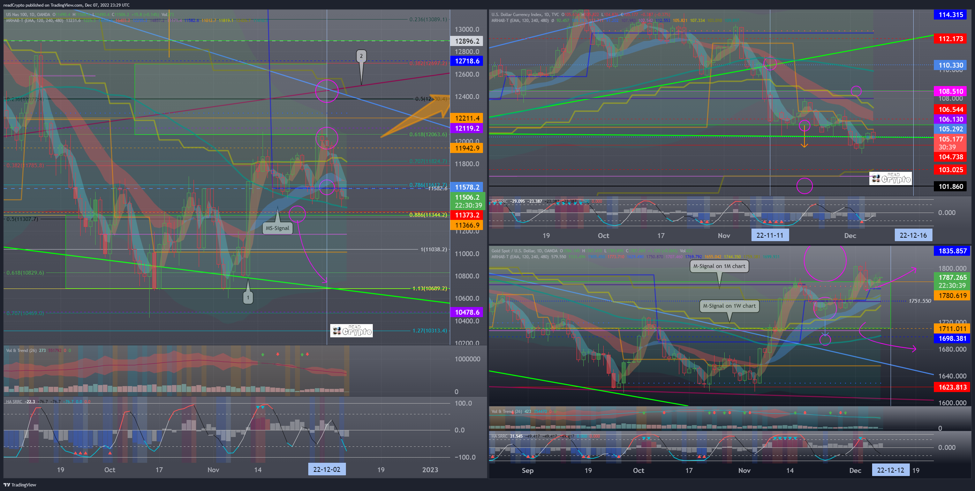Click the Gold Spot / U.S. Dollar chart title

(524, 251)
